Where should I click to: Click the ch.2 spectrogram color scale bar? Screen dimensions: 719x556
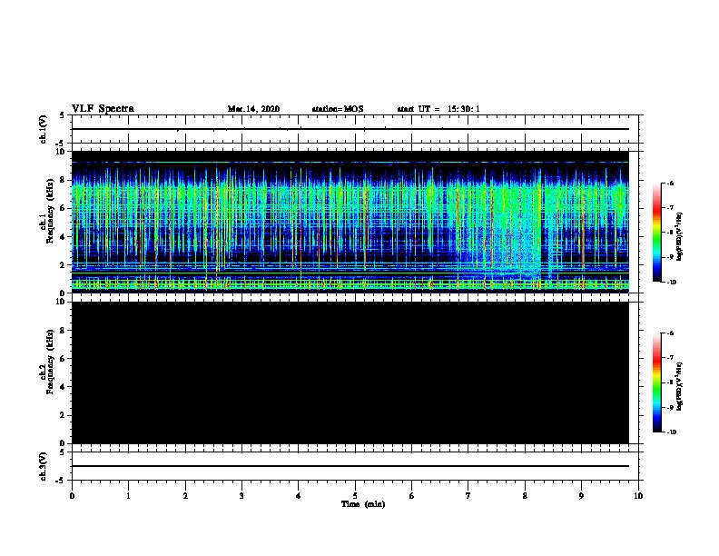(657, 382)
